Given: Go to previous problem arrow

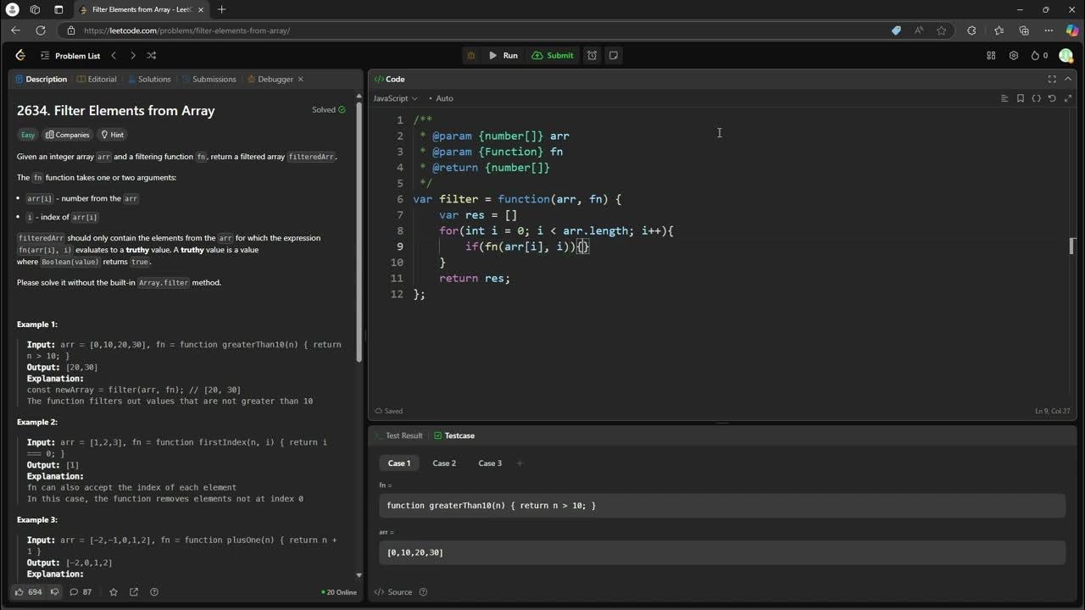Looking at the screenshot, I should point(114,55).
